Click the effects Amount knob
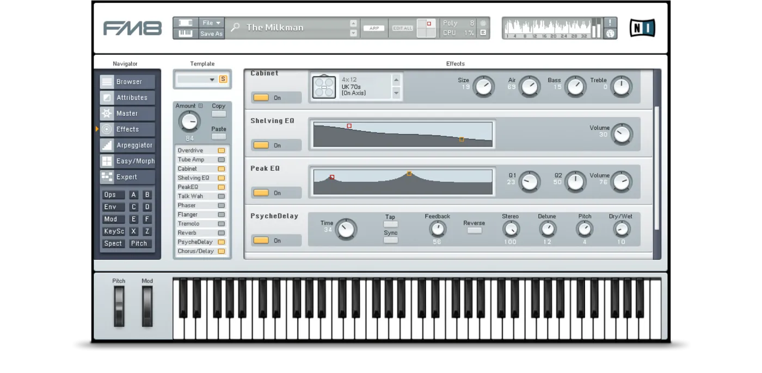Screen dimensions: 762x373 pyautogui.click(x=189, y=122)
